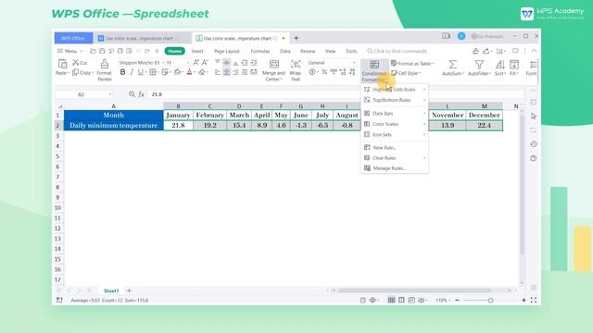
Task: Apply italic with the I icon
Action: (x=132, y=72)
